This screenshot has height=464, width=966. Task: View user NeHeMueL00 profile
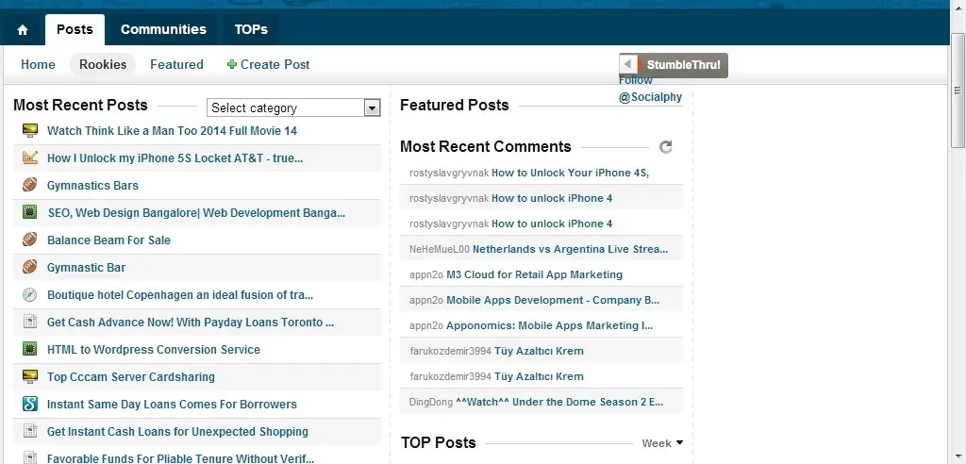[x=440, y=249]
